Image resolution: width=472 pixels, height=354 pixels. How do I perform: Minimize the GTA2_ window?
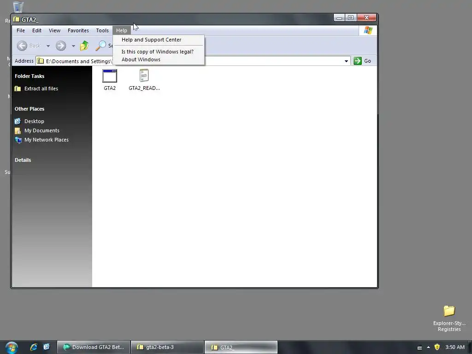click(x=339, y=18)
